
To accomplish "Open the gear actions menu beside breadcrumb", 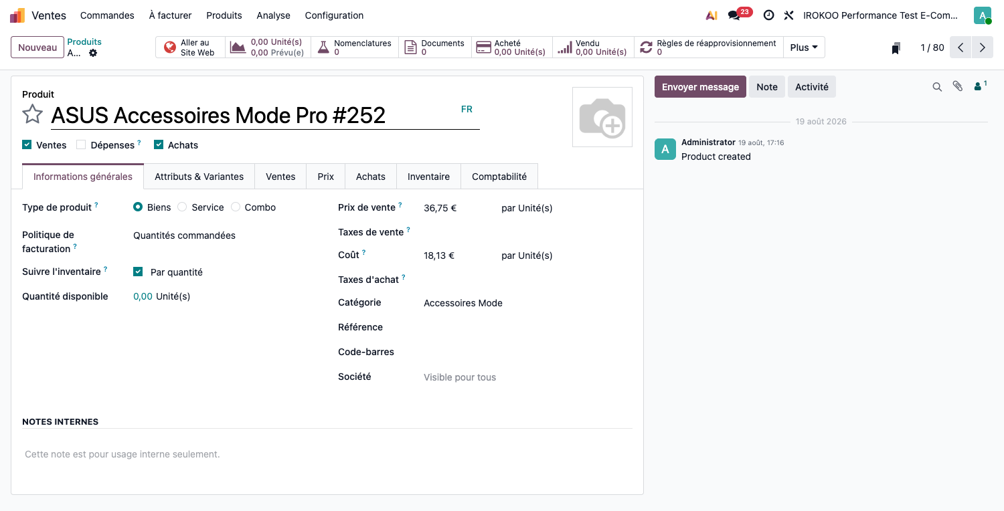I will (x=93, y=53).
